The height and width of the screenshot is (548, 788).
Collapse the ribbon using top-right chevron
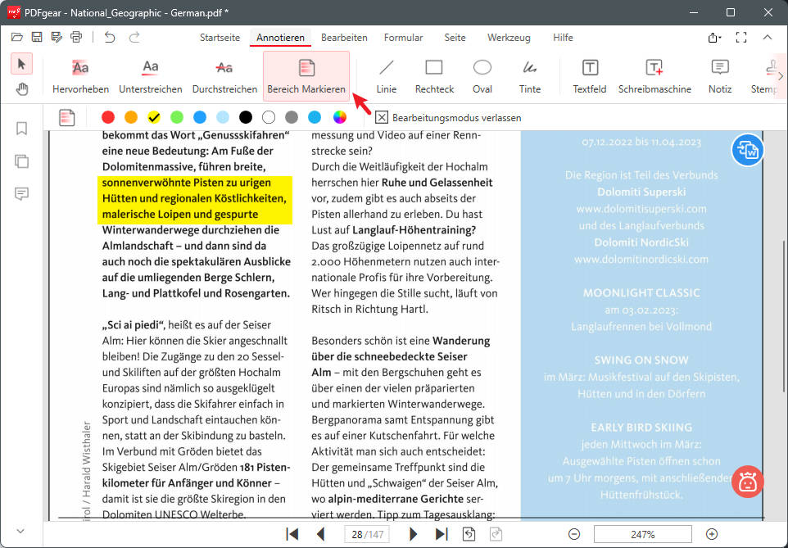768,38
